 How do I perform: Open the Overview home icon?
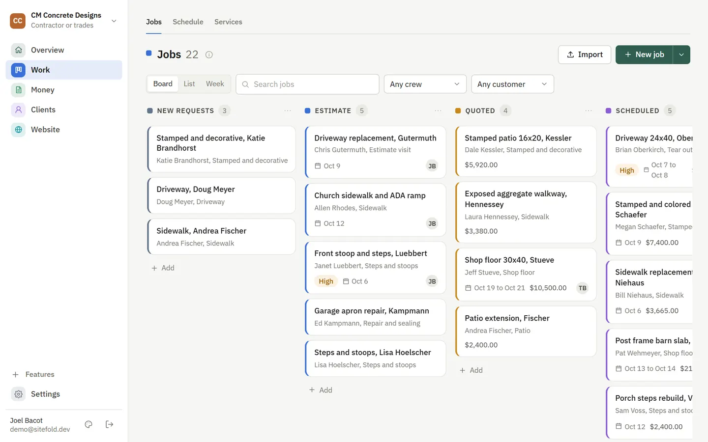[x=18, y=50]
